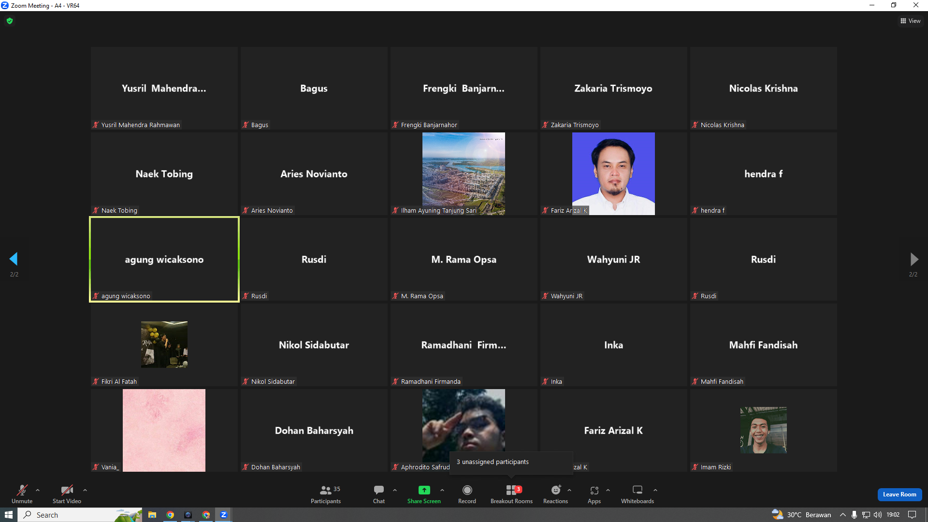Click the green encryption shield icon

click(10, 21)
